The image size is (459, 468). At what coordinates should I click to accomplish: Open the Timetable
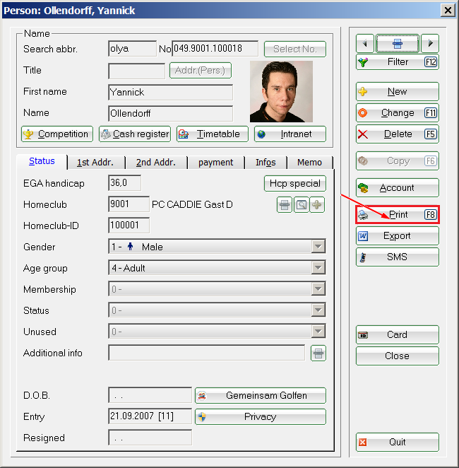point(213,134)
